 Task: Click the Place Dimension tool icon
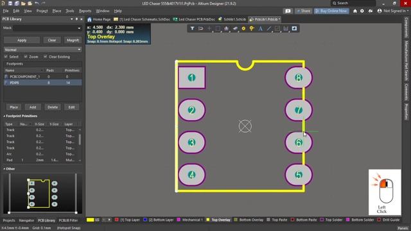[x=286, y=28]
